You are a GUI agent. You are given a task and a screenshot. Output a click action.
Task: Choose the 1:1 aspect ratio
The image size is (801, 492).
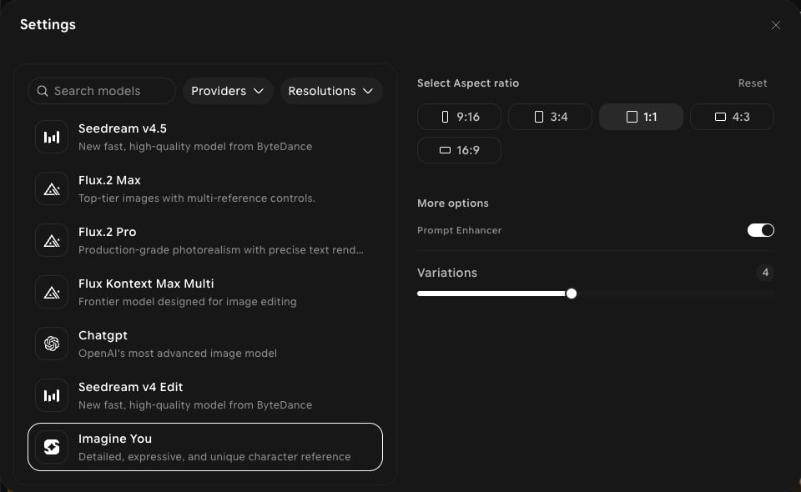[x=641, y=117]
